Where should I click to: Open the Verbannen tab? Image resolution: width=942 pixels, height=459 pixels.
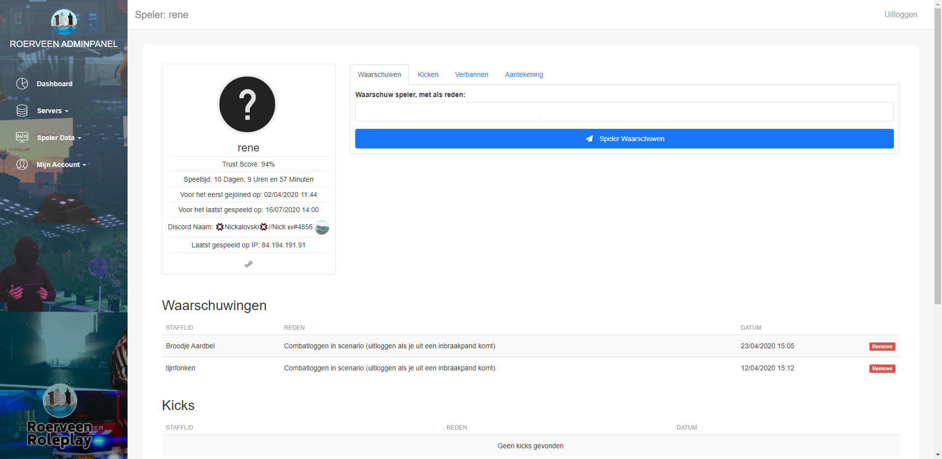pos(471,74)
